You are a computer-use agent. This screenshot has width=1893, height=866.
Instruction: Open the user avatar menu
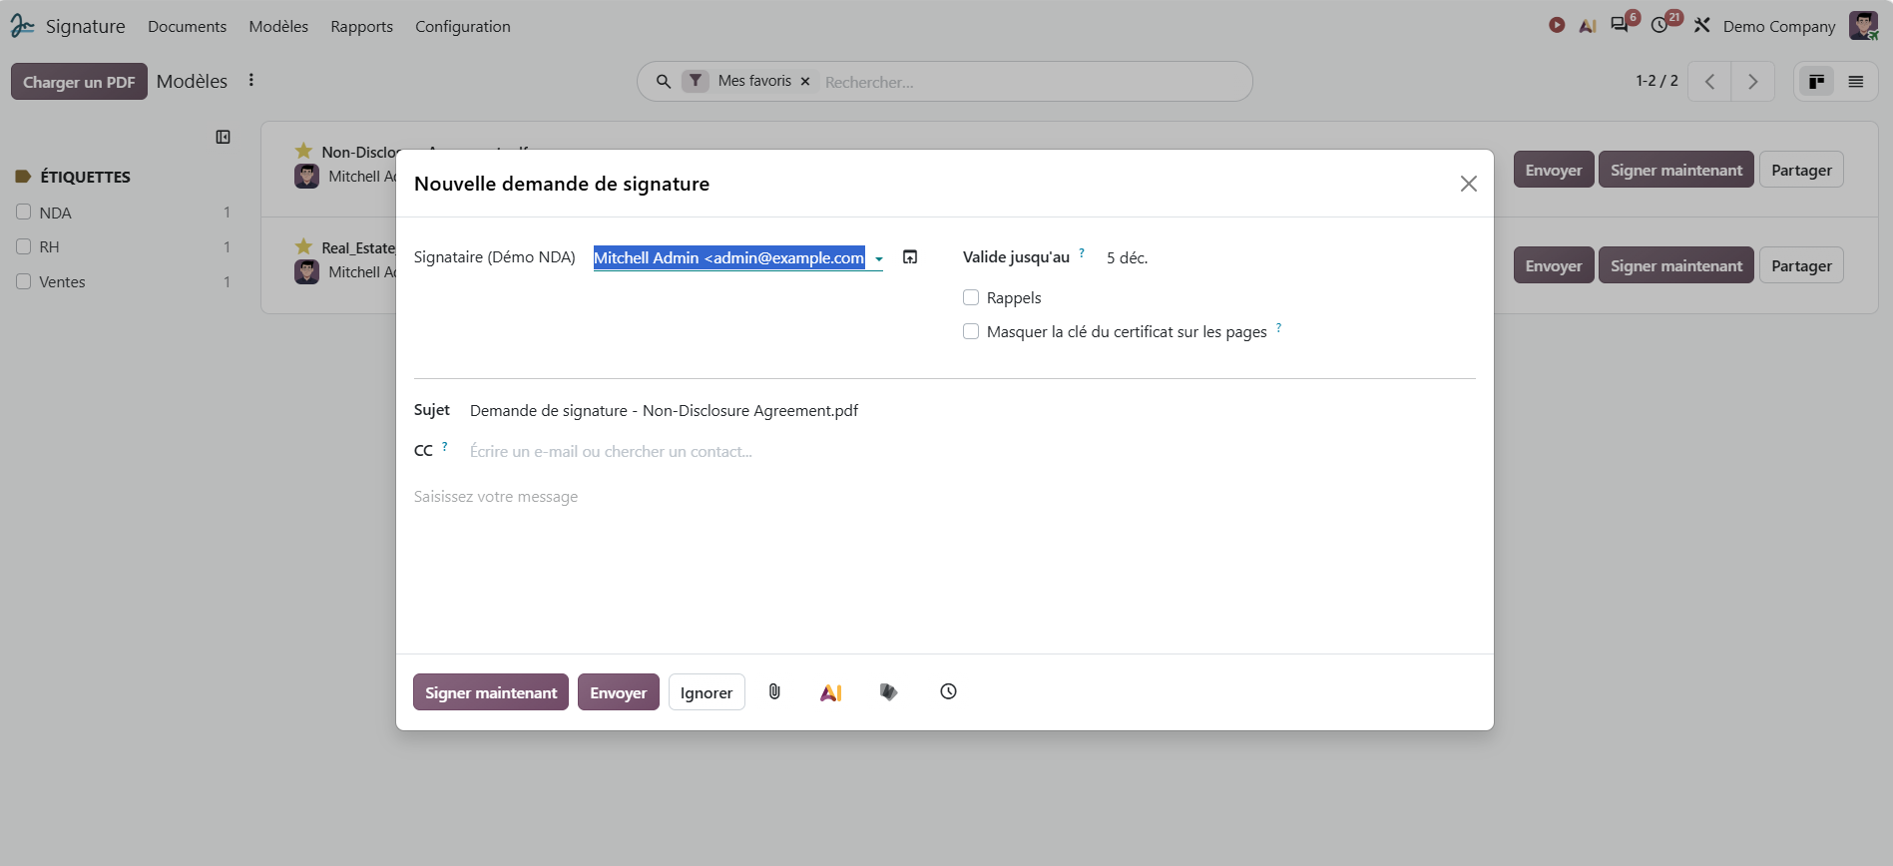tap(1863, 26)
